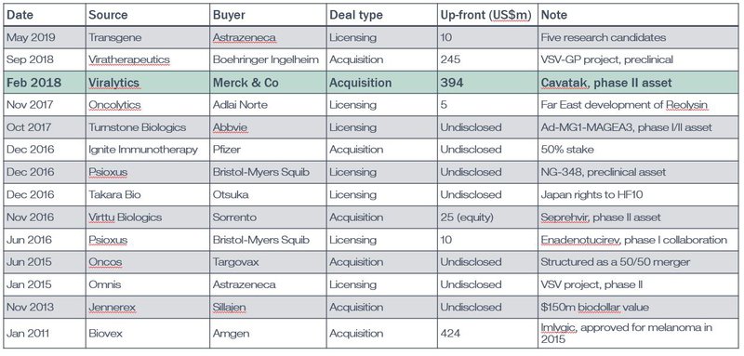Select the Amgen buyer cell
The image size is (744, 356).
coord(230,334)
